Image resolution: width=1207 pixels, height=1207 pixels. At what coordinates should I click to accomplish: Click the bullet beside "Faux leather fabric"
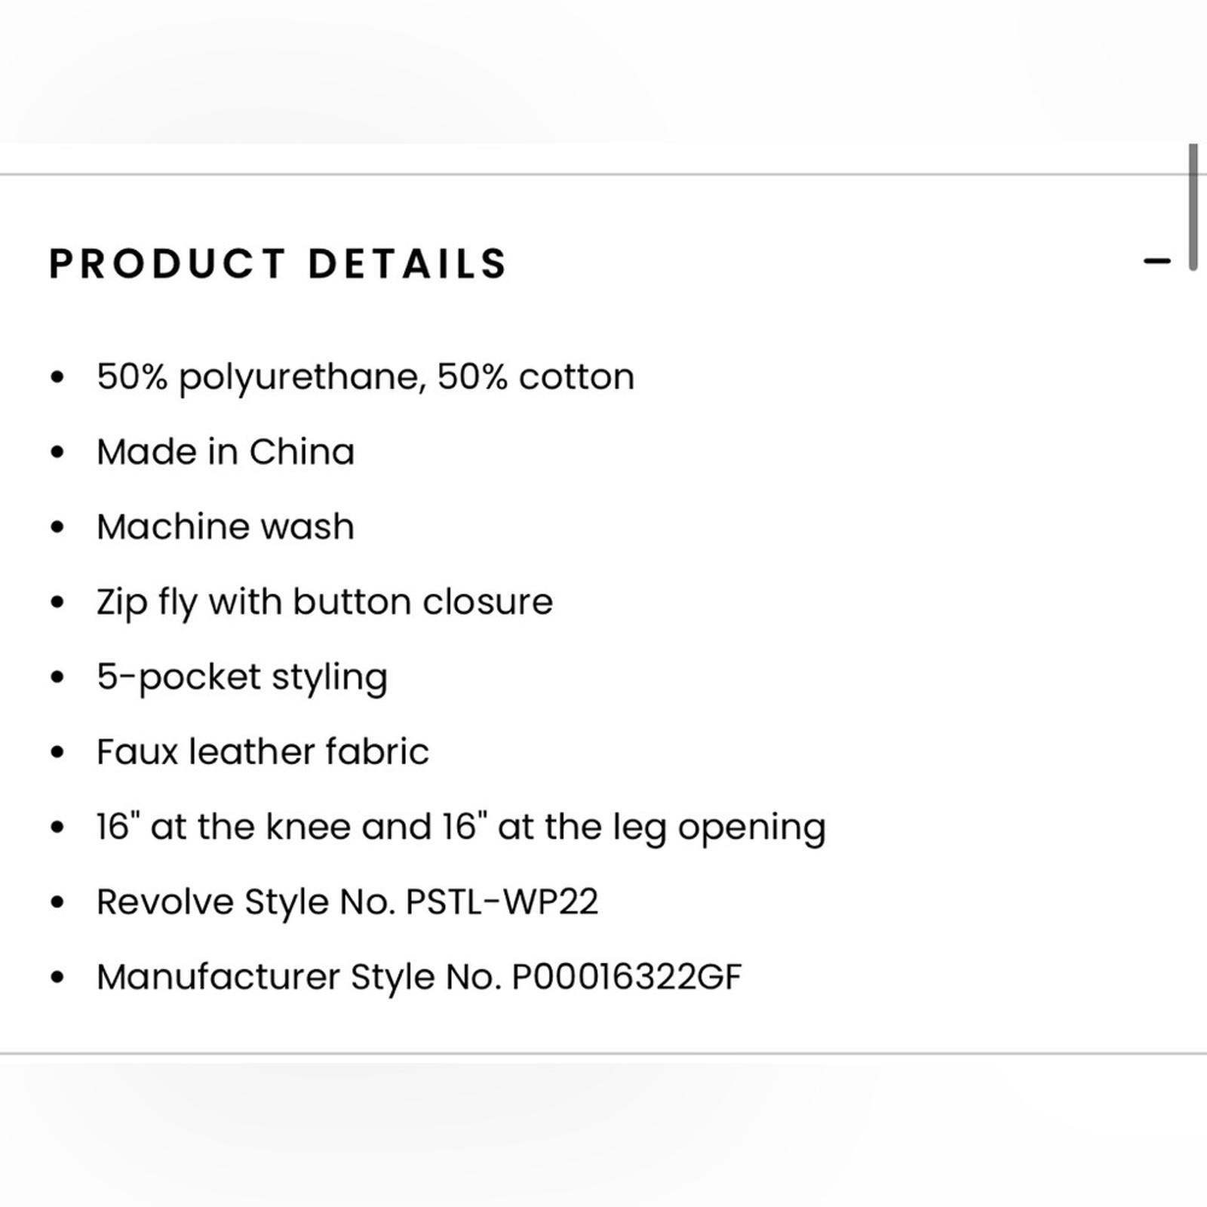tap(58, 753)
